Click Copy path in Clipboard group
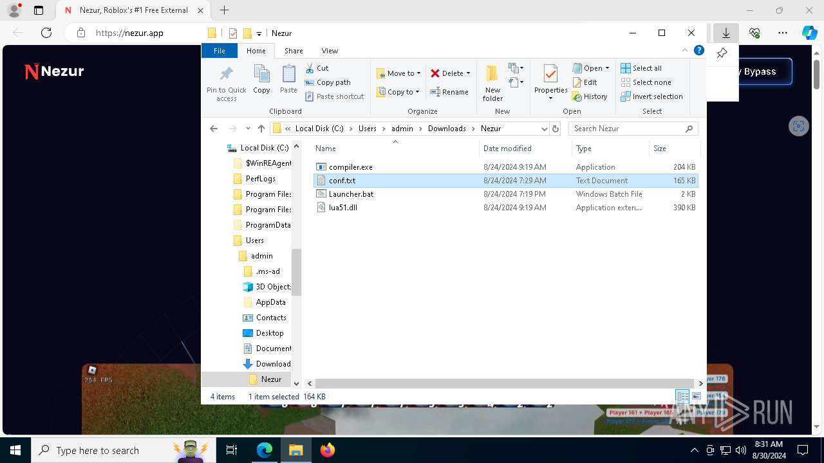824x463 pixels. point(328,82)
